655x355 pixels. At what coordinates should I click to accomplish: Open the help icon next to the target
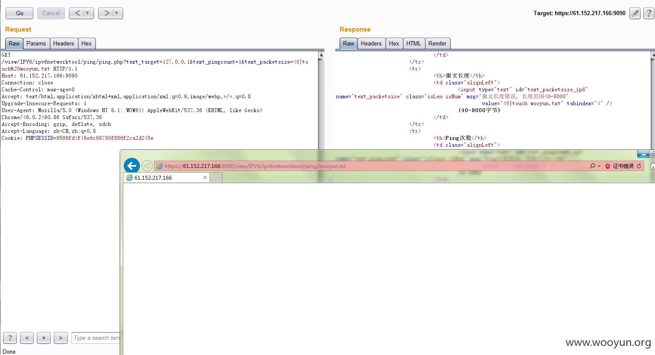(649, 13)
